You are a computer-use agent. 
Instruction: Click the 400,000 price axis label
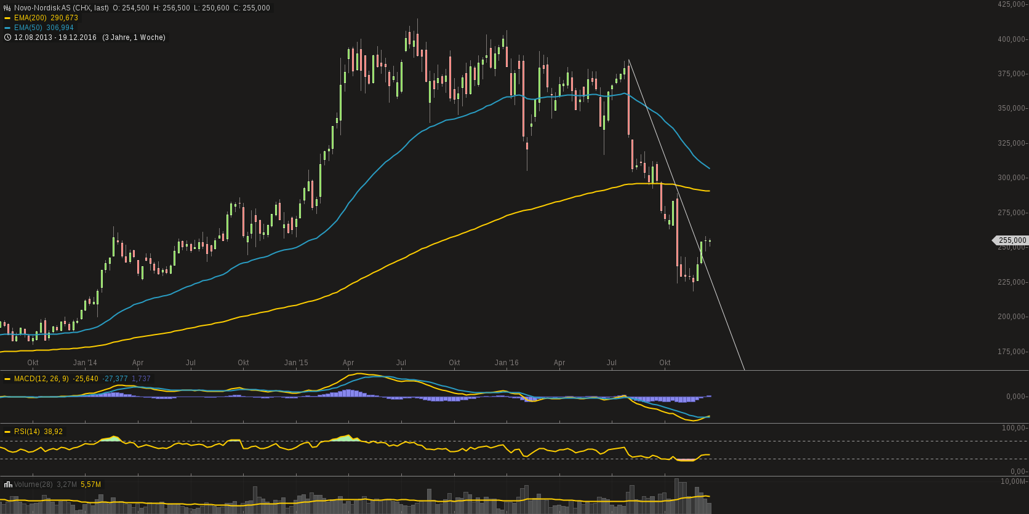click(1012, 39)
